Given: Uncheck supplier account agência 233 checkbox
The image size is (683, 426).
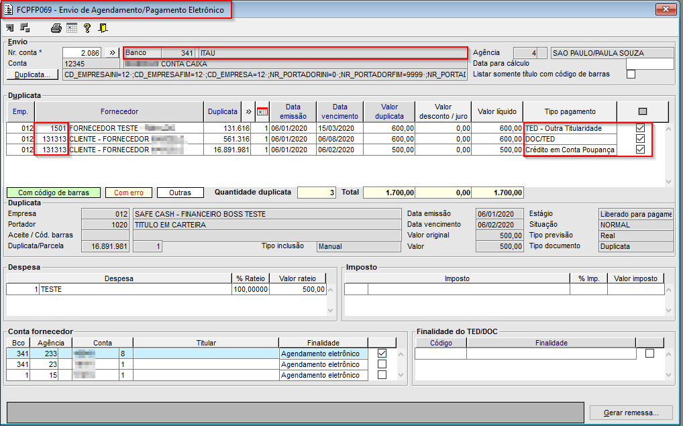Looking at the screenshot, I should tap(382, 354).
